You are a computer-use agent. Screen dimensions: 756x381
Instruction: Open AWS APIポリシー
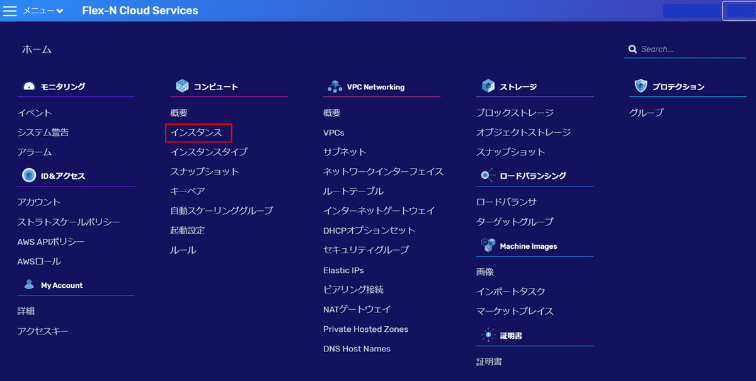coord(51,242)
